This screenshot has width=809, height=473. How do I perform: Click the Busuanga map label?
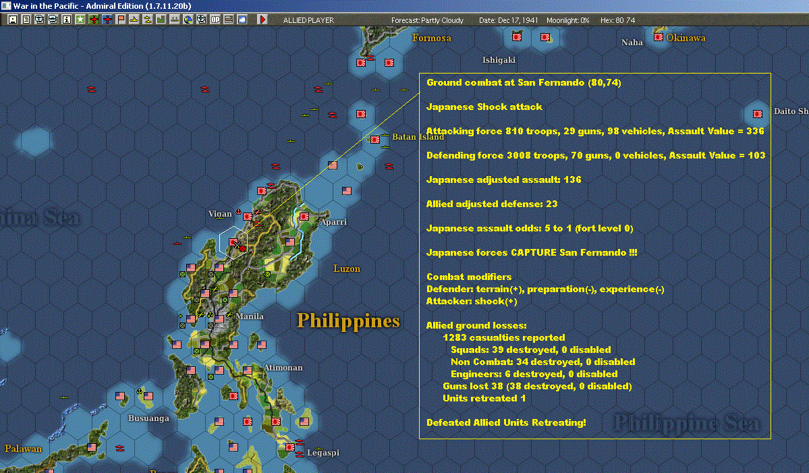coord(148,418)
